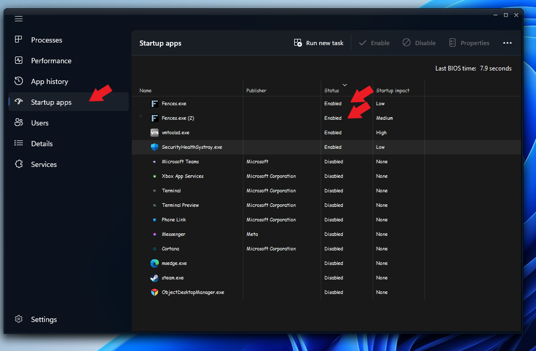Click the Startup apps gauge icon
This screenshot has width=536, height=351.
19,102
